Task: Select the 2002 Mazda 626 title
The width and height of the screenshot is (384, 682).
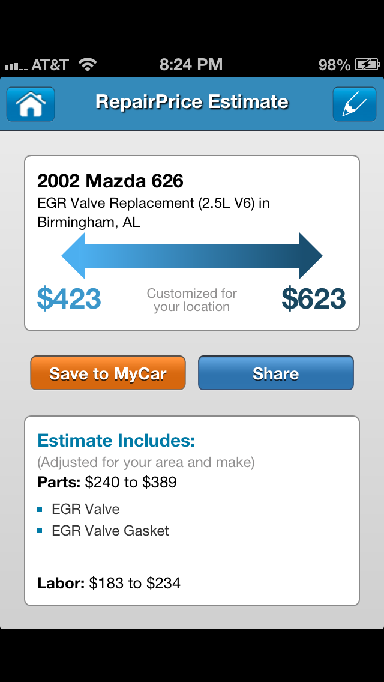Action: [110, 181]
